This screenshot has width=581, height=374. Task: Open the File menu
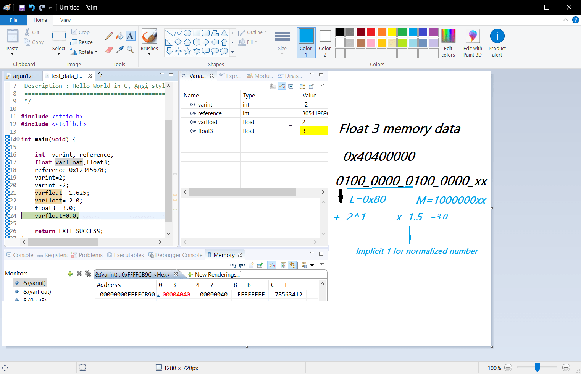[13, 20]
